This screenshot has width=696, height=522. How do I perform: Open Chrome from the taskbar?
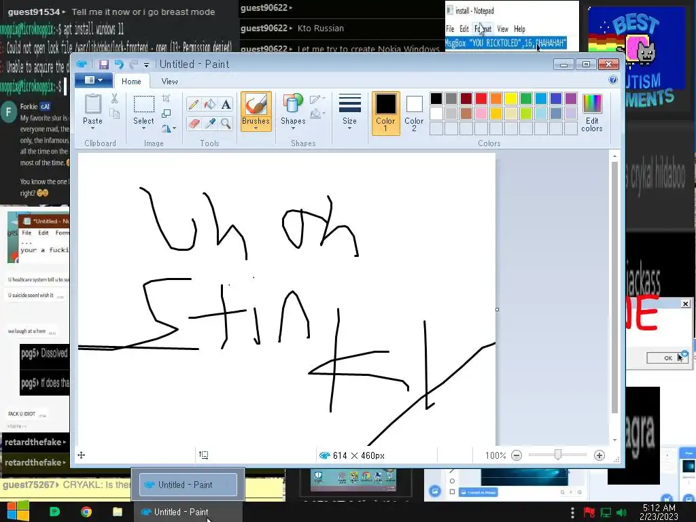click(86, 512)
